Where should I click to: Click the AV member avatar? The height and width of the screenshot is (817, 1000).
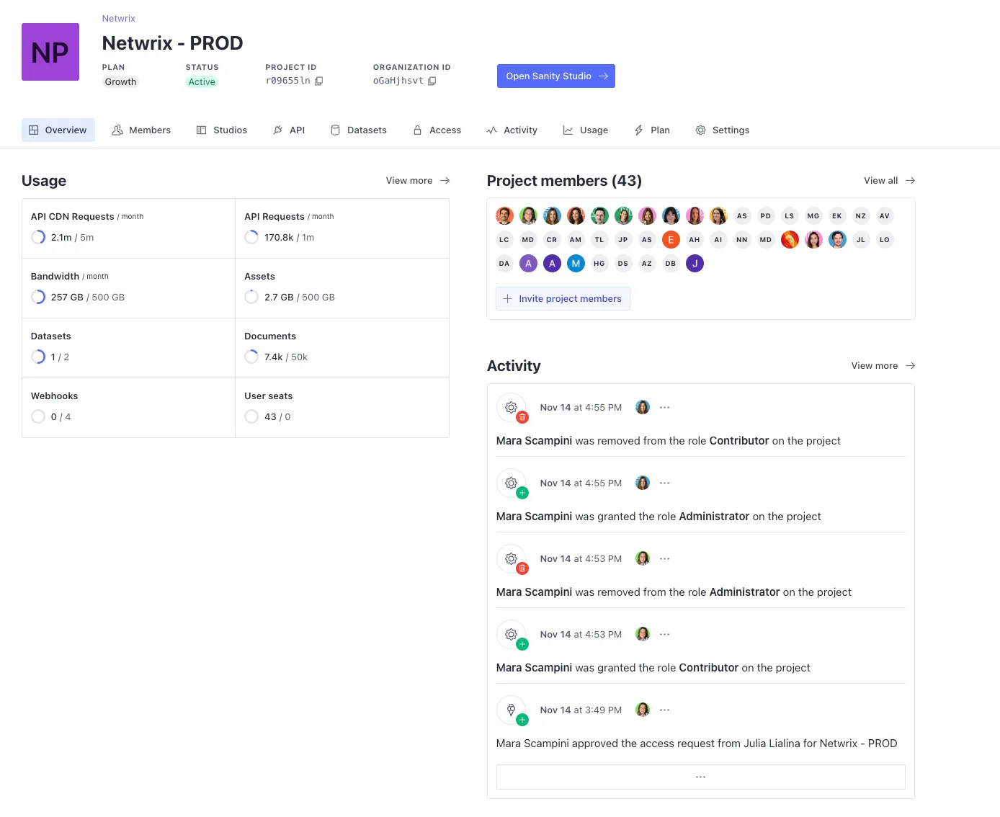click(x=885, y=216)
